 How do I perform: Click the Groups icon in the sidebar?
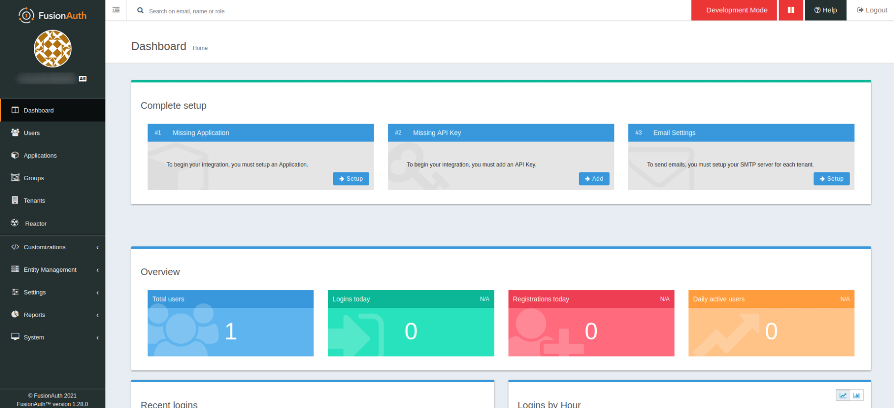click(x=15, y=178)
